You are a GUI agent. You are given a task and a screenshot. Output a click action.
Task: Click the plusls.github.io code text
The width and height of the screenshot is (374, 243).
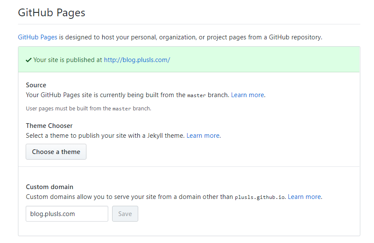point(260,197)
